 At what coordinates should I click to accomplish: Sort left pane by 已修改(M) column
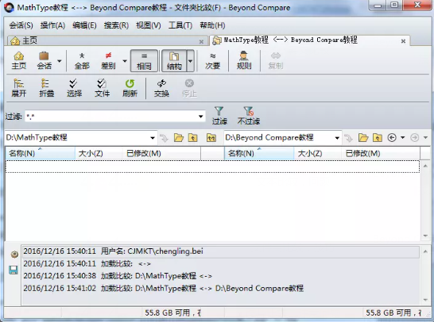(162, 153)
